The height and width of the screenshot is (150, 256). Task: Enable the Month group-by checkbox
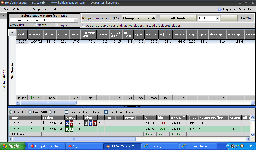click(x=35, y=25)
